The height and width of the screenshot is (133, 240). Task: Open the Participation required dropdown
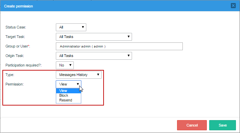tap(65, 65)
